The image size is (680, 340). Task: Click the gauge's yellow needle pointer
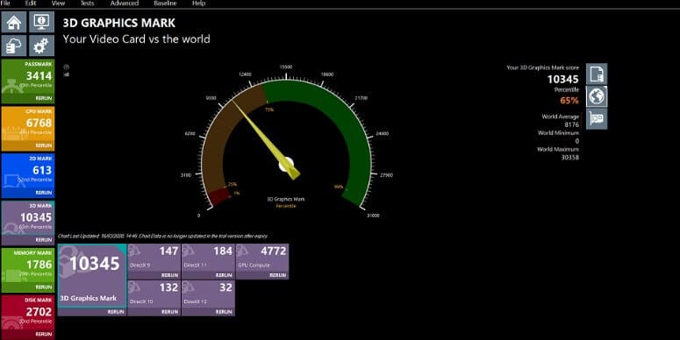[x=266, y=139]
